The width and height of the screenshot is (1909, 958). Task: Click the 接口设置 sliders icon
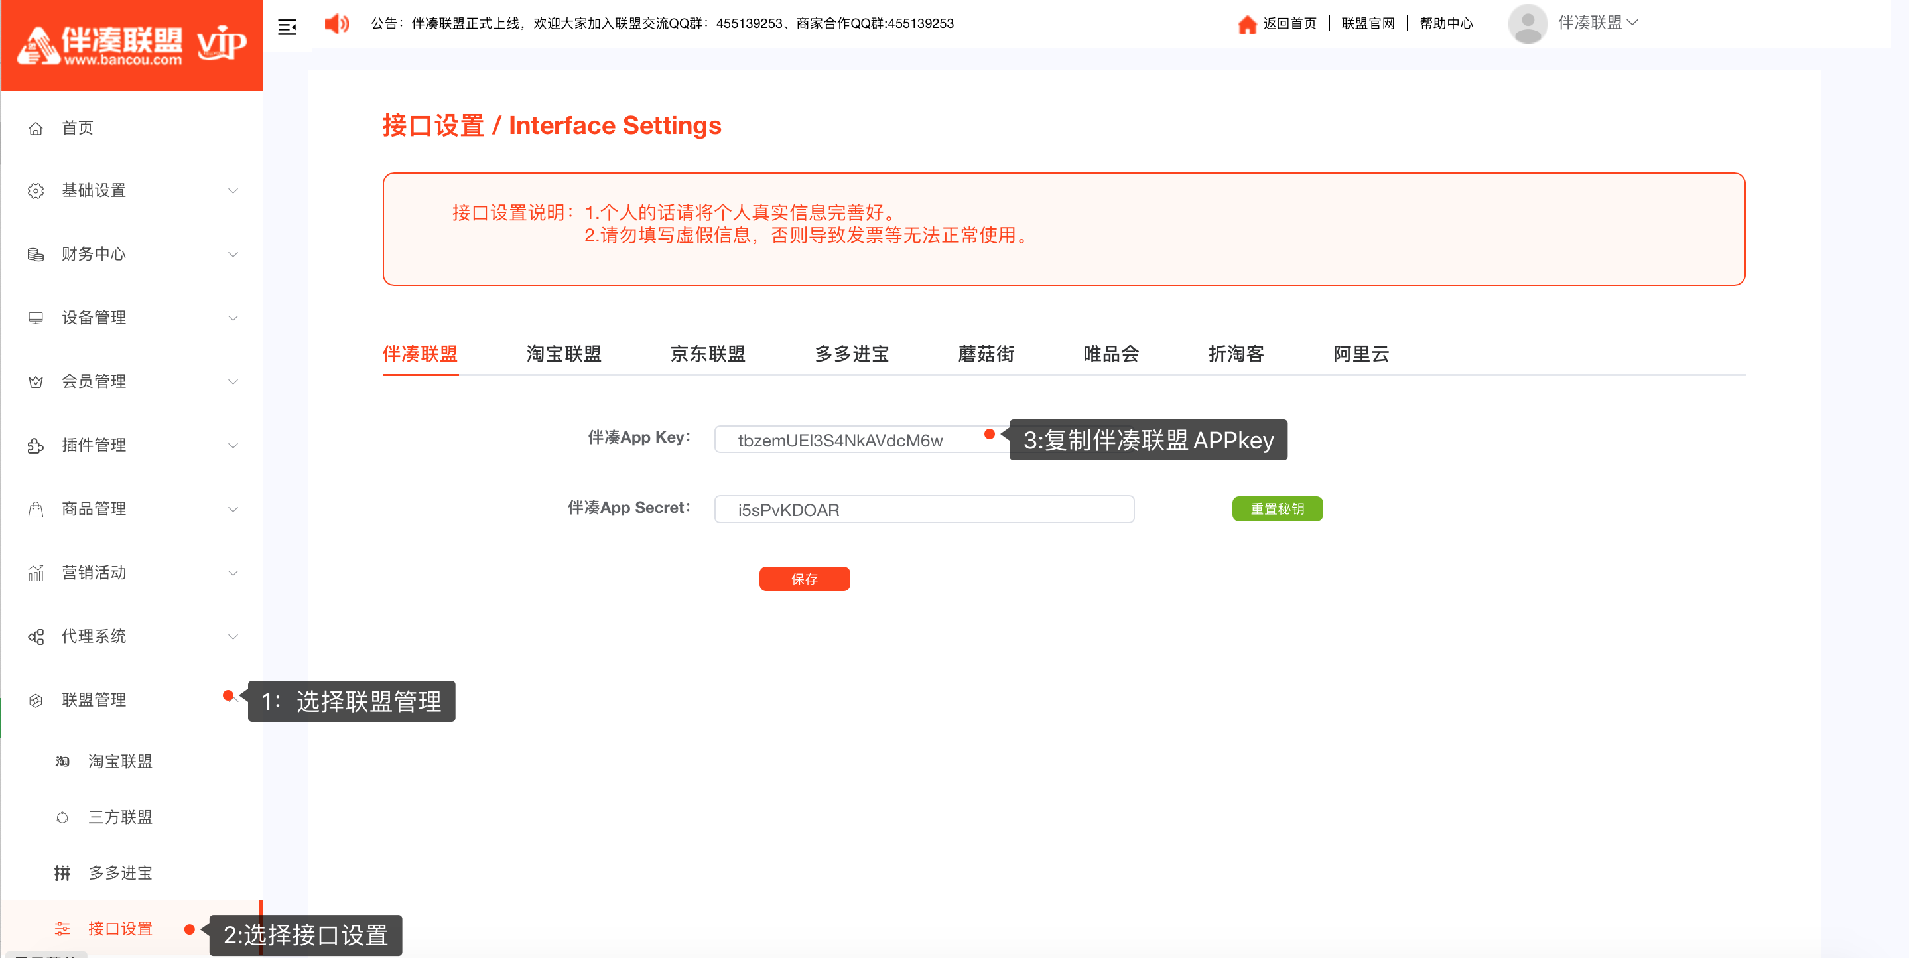[62, 929]
